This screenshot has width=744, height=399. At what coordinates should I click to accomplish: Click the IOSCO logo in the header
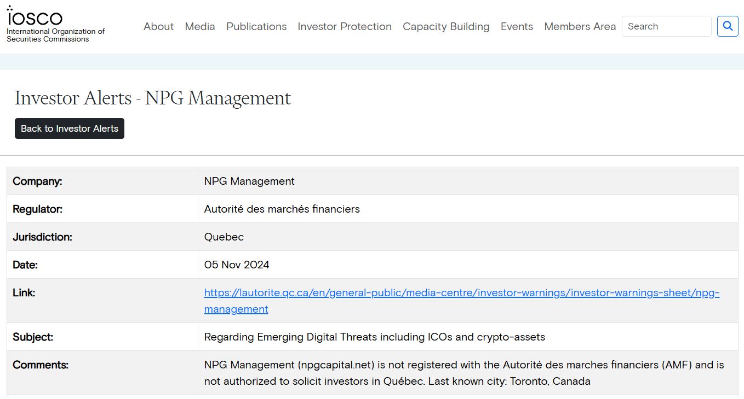pos(35,17)
